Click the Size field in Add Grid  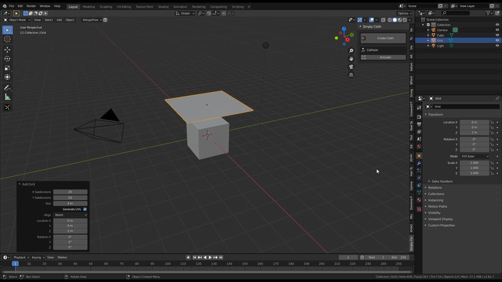click(x=70, y=203)
